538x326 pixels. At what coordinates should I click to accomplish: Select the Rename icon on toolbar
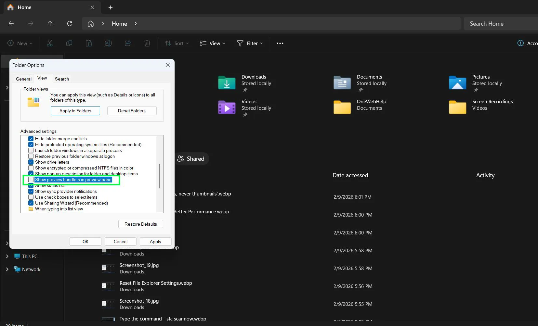(x=108, y=43)
